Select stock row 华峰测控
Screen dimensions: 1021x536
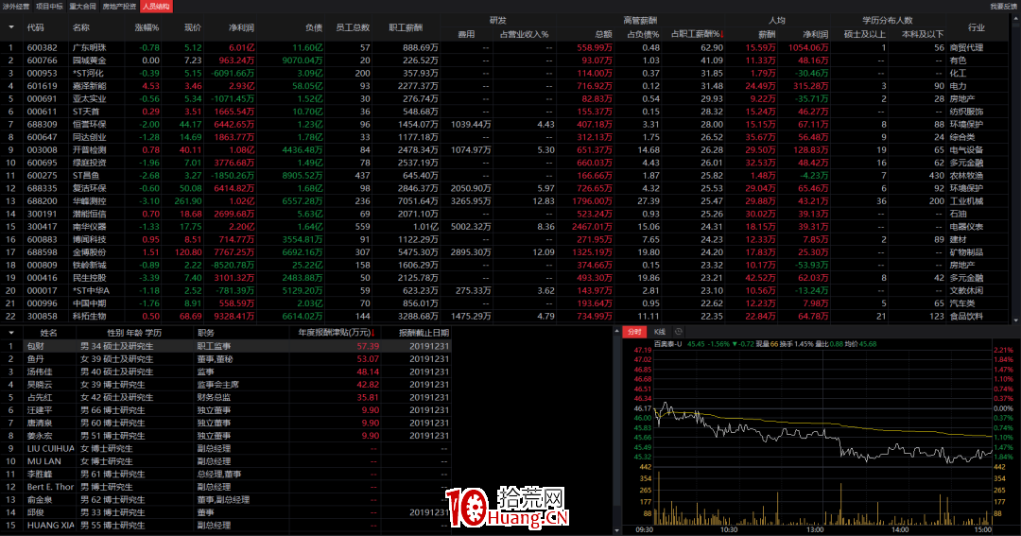coord(506,200)
